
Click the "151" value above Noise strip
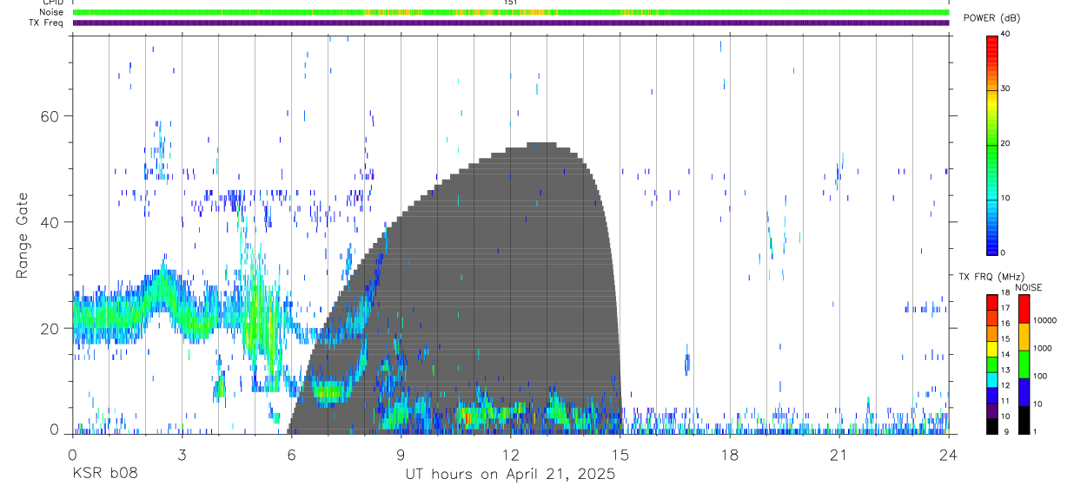click(x=511, y=3)
